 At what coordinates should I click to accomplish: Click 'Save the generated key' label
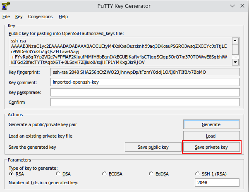[x=32, y=147]
